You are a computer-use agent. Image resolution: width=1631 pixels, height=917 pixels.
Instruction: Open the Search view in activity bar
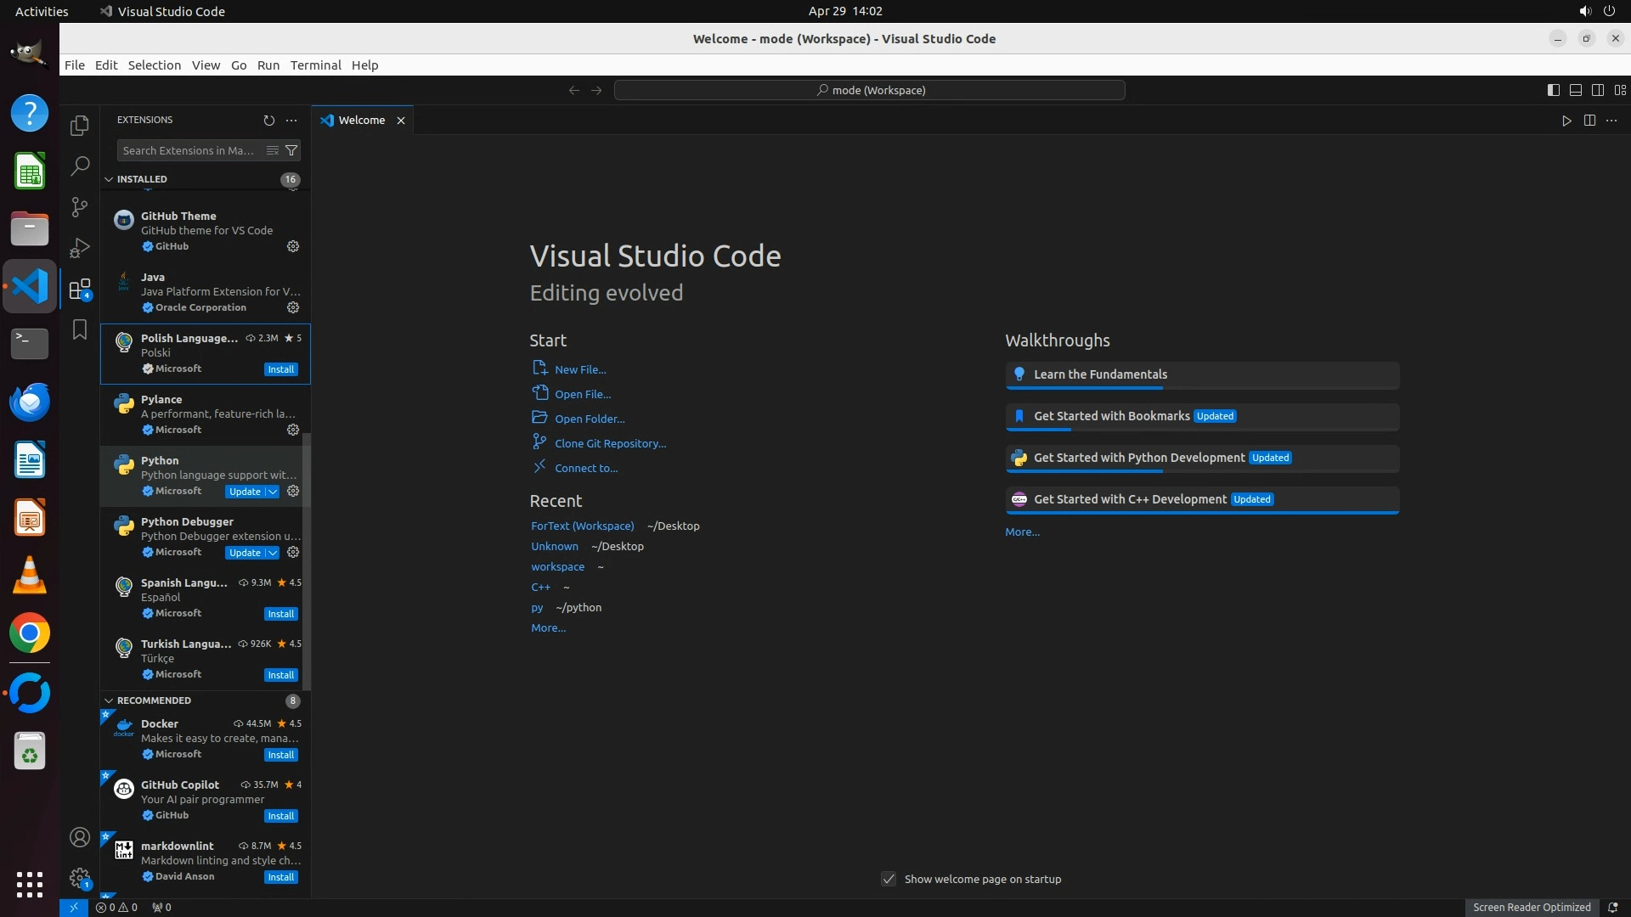[80, 166]
